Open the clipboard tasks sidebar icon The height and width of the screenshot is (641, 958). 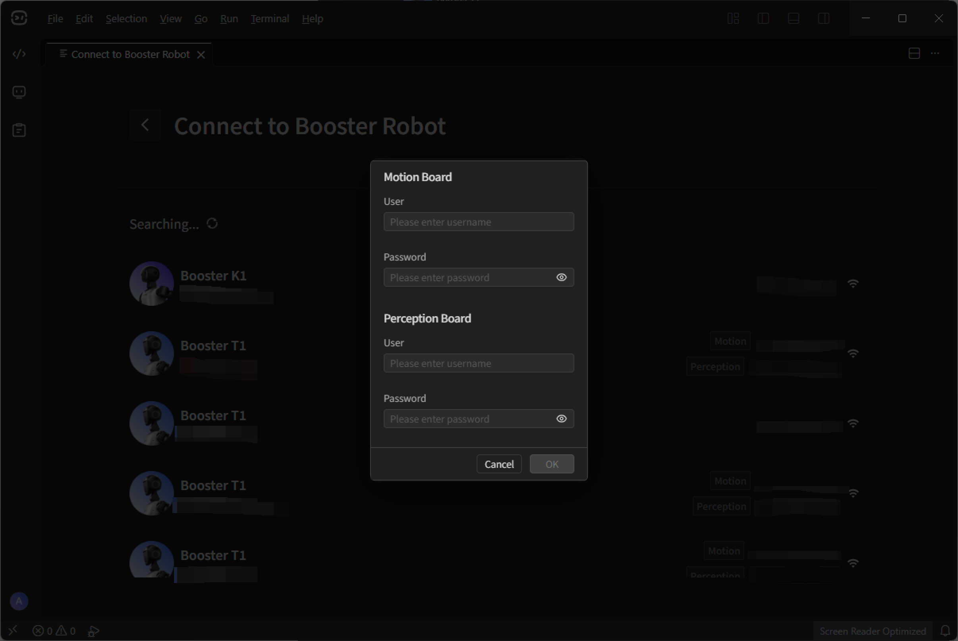tap(19, 130)
